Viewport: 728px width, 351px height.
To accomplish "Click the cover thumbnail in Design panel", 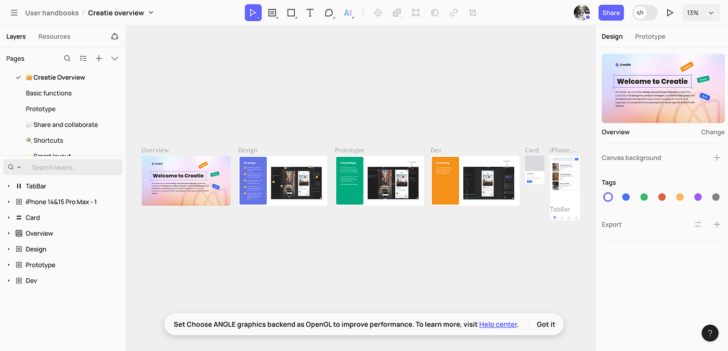I will click(663, 88).
